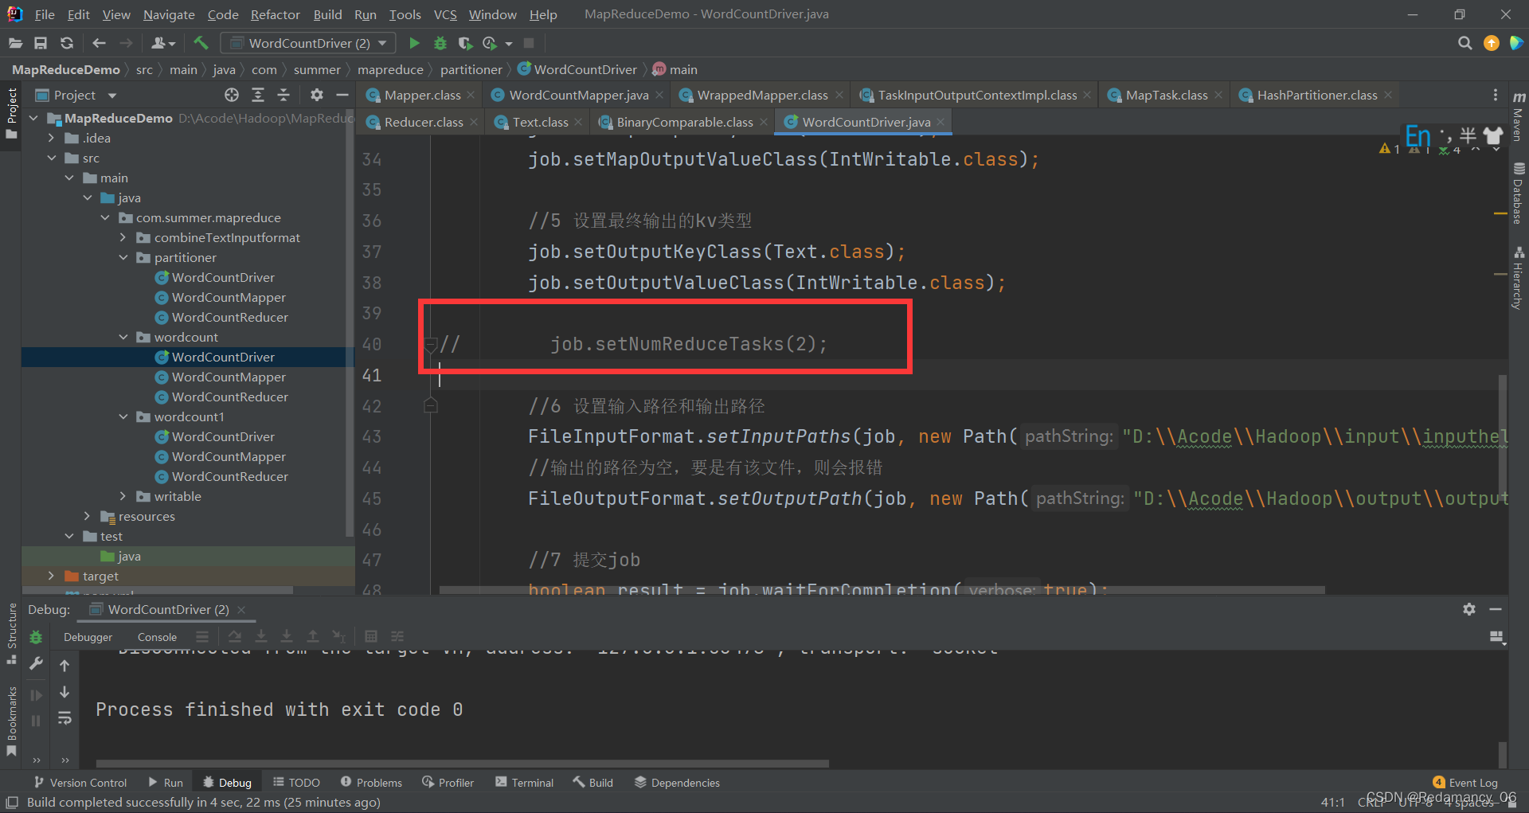Open the Navigate menu
Viewport: 1529px width, 813px height.
tap(169, 14)
